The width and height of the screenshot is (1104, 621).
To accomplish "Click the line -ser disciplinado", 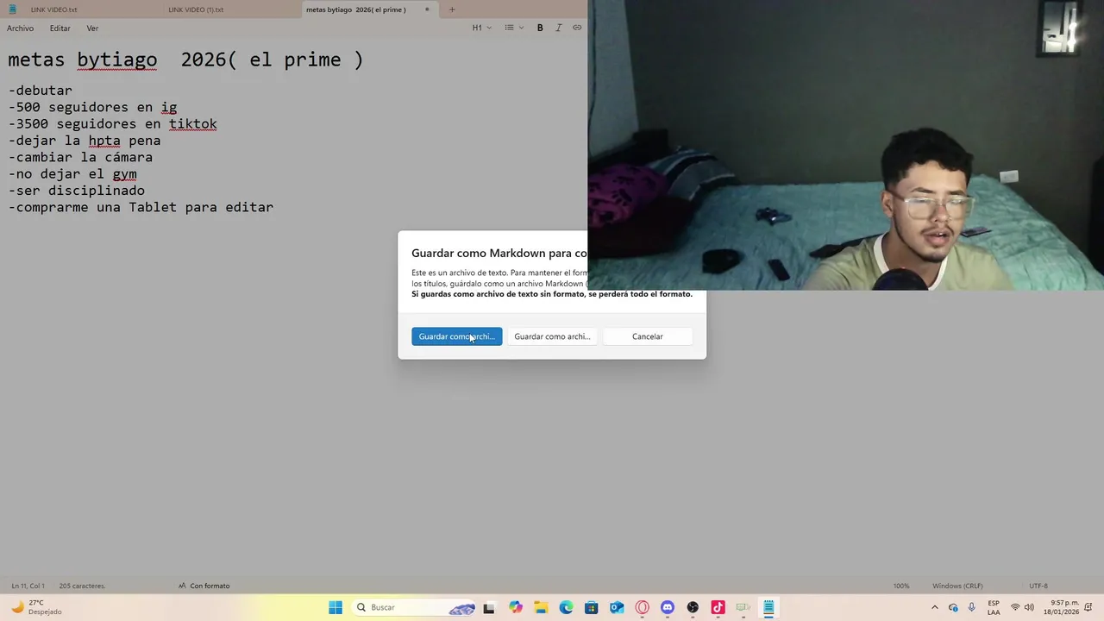I will [x=76, y=190].
